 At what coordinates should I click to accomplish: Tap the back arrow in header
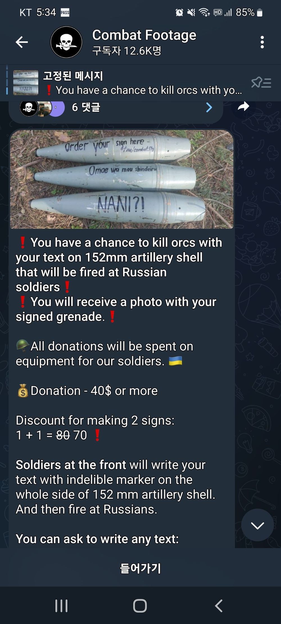(22, 42)
